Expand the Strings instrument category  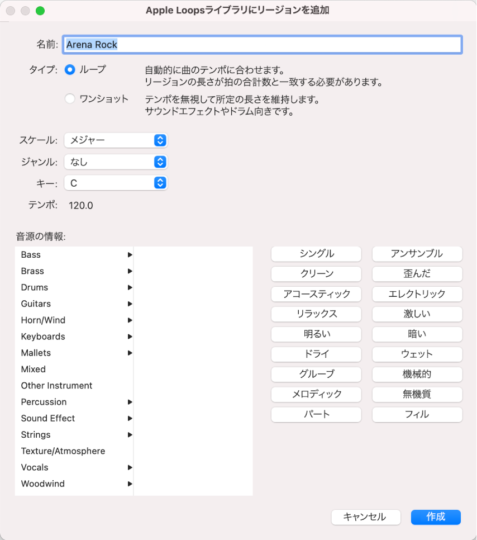click(74, 434)
